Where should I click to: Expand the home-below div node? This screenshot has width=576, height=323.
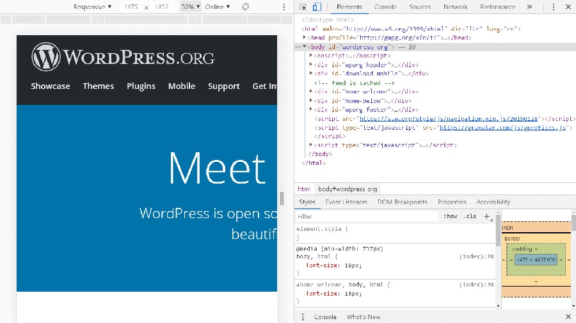point(311,100)
